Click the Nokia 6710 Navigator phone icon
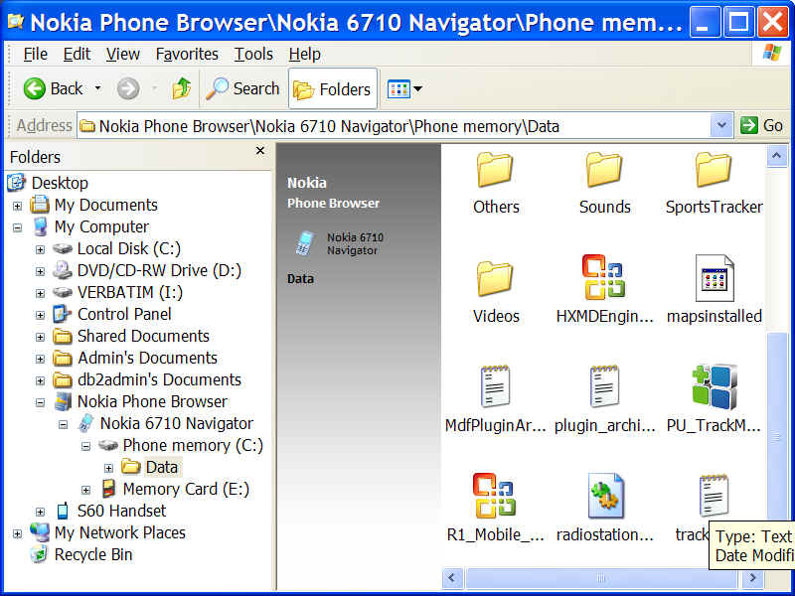 pos(305,243)
